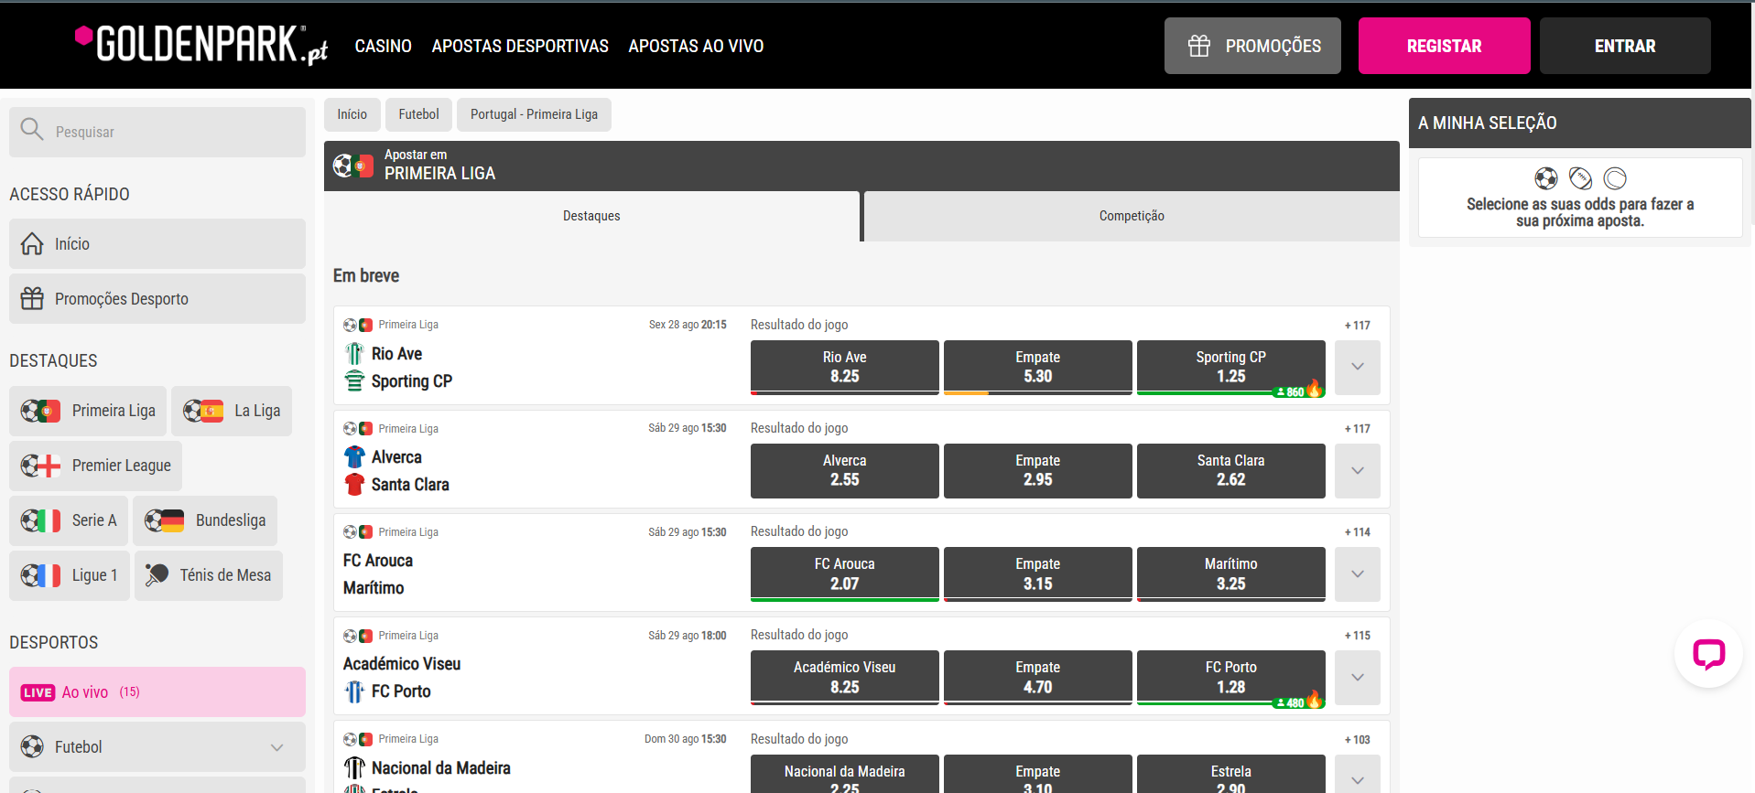The image size is (1755, 793).
Task: Expand markets for Rio Ave vs Sporting CP
Action: coord(1358,367)
